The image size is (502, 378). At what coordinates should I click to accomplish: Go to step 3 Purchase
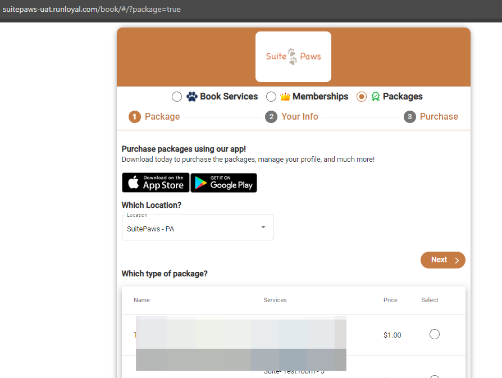(431, 117)
